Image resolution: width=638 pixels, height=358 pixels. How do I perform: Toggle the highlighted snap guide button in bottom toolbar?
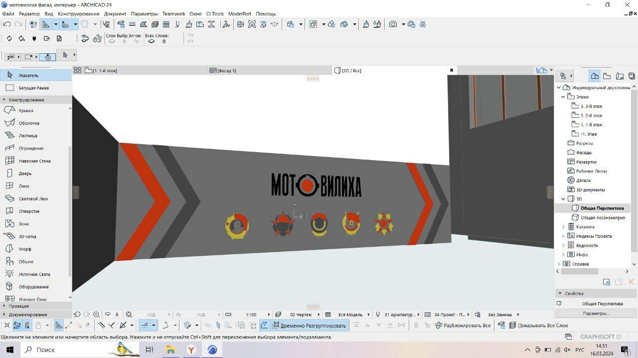59,326
